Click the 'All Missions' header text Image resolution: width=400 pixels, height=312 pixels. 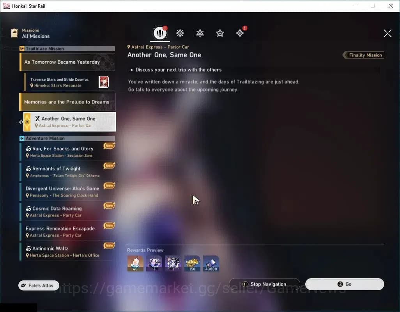click(x=36, y=36)
